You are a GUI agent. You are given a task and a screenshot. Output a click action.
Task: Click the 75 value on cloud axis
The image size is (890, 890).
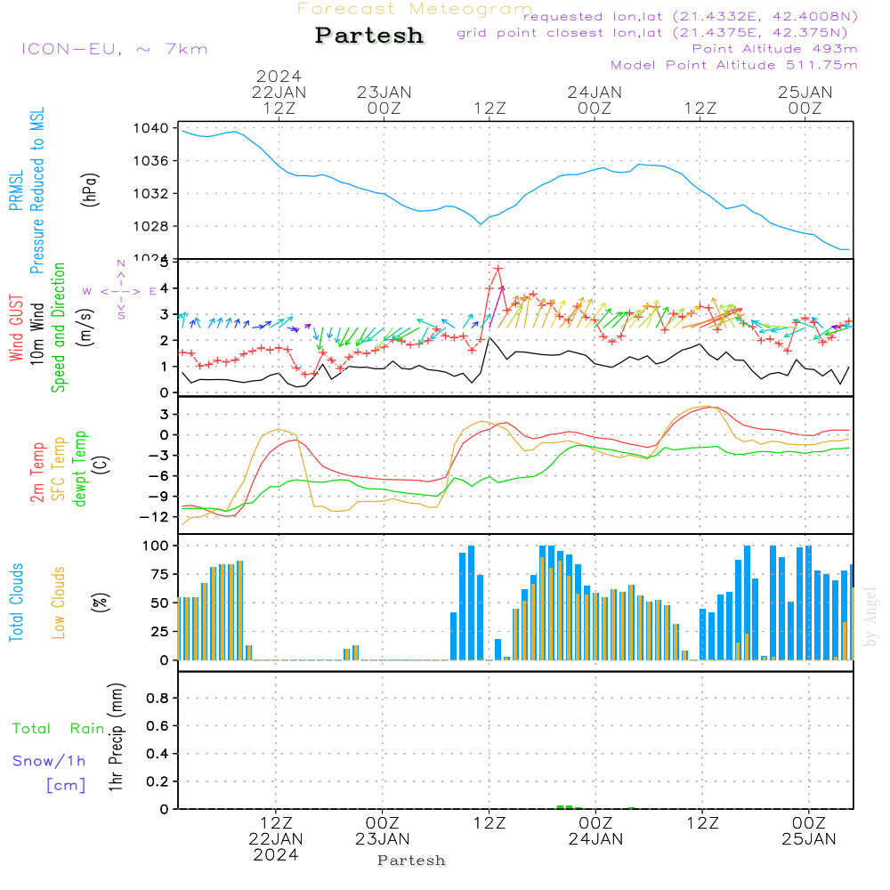pos(160,574)
